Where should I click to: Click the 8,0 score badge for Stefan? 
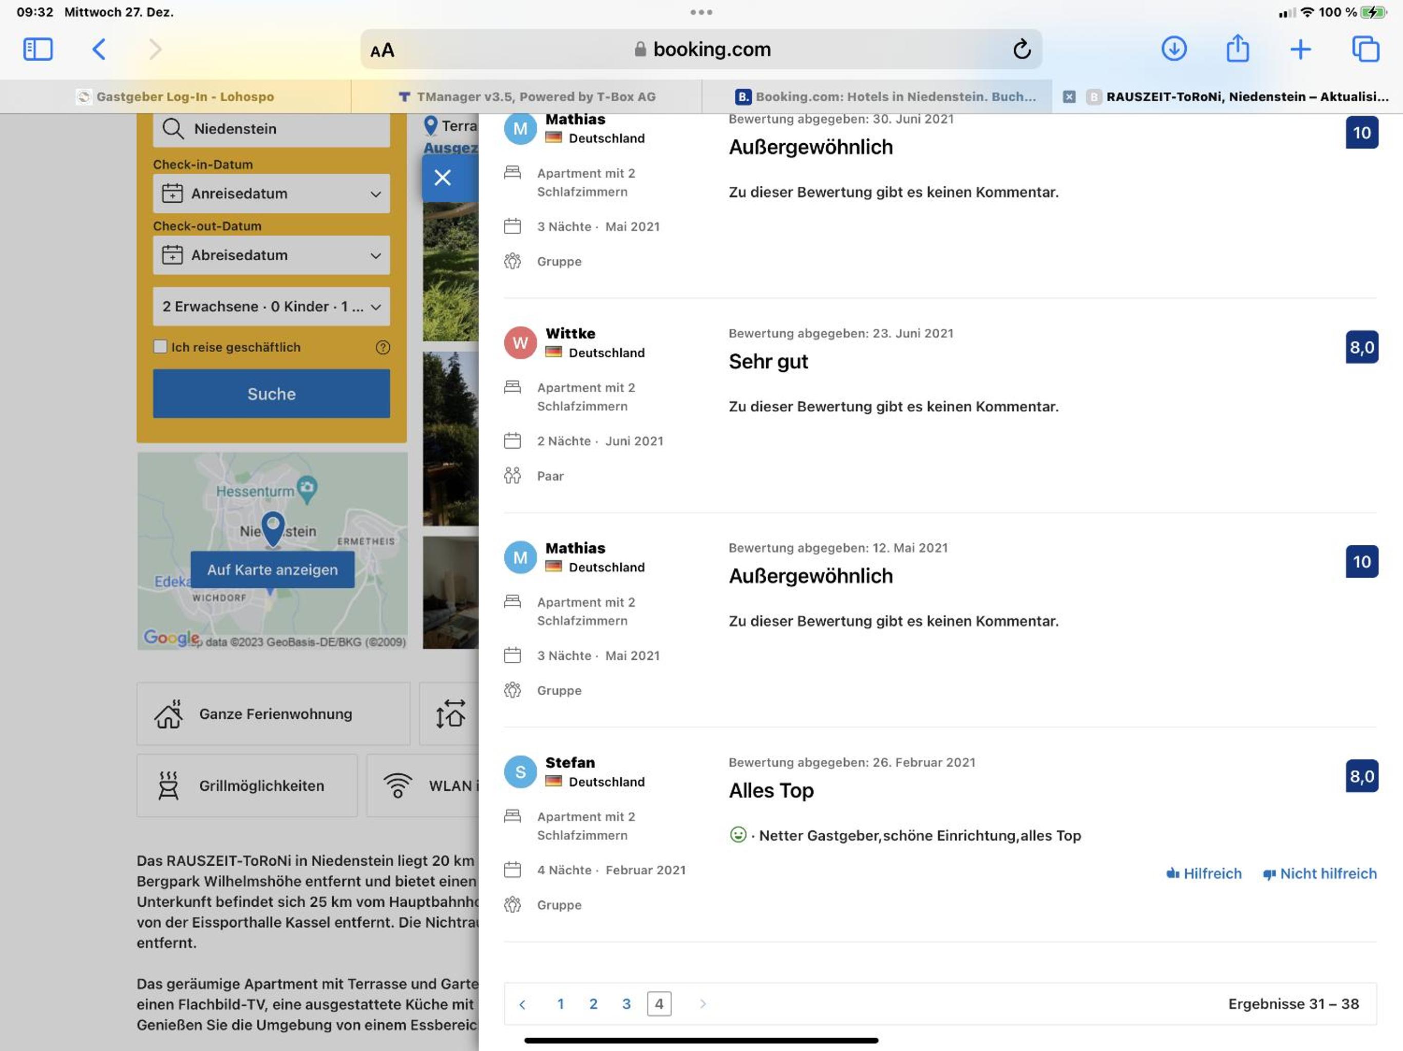[1362, 776]
